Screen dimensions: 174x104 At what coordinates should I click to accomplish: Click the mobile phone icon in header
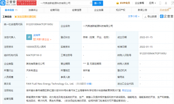(x=160, y=3)
